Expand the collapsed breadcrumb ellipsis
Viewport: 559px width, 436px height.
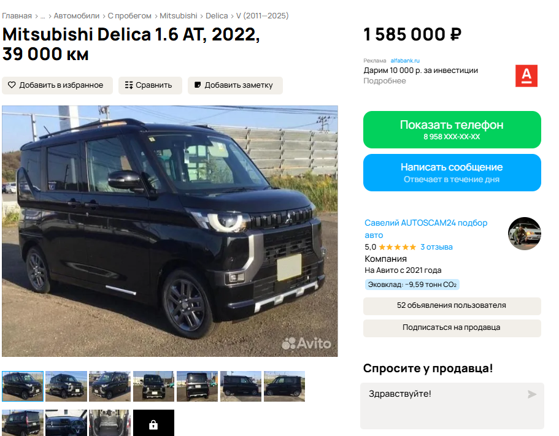pos(43,16)
